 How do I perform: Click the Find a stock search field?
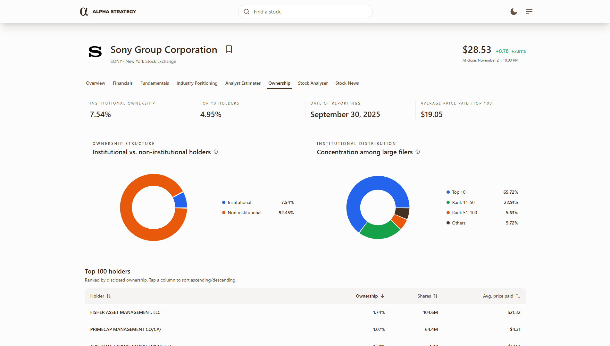(x=305, y=12)
